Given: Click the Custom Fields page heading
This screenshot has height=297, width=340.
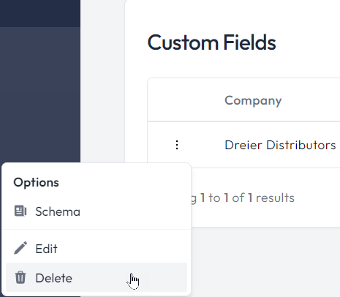Looking at the screenshot, I should (x=211, y=42).
